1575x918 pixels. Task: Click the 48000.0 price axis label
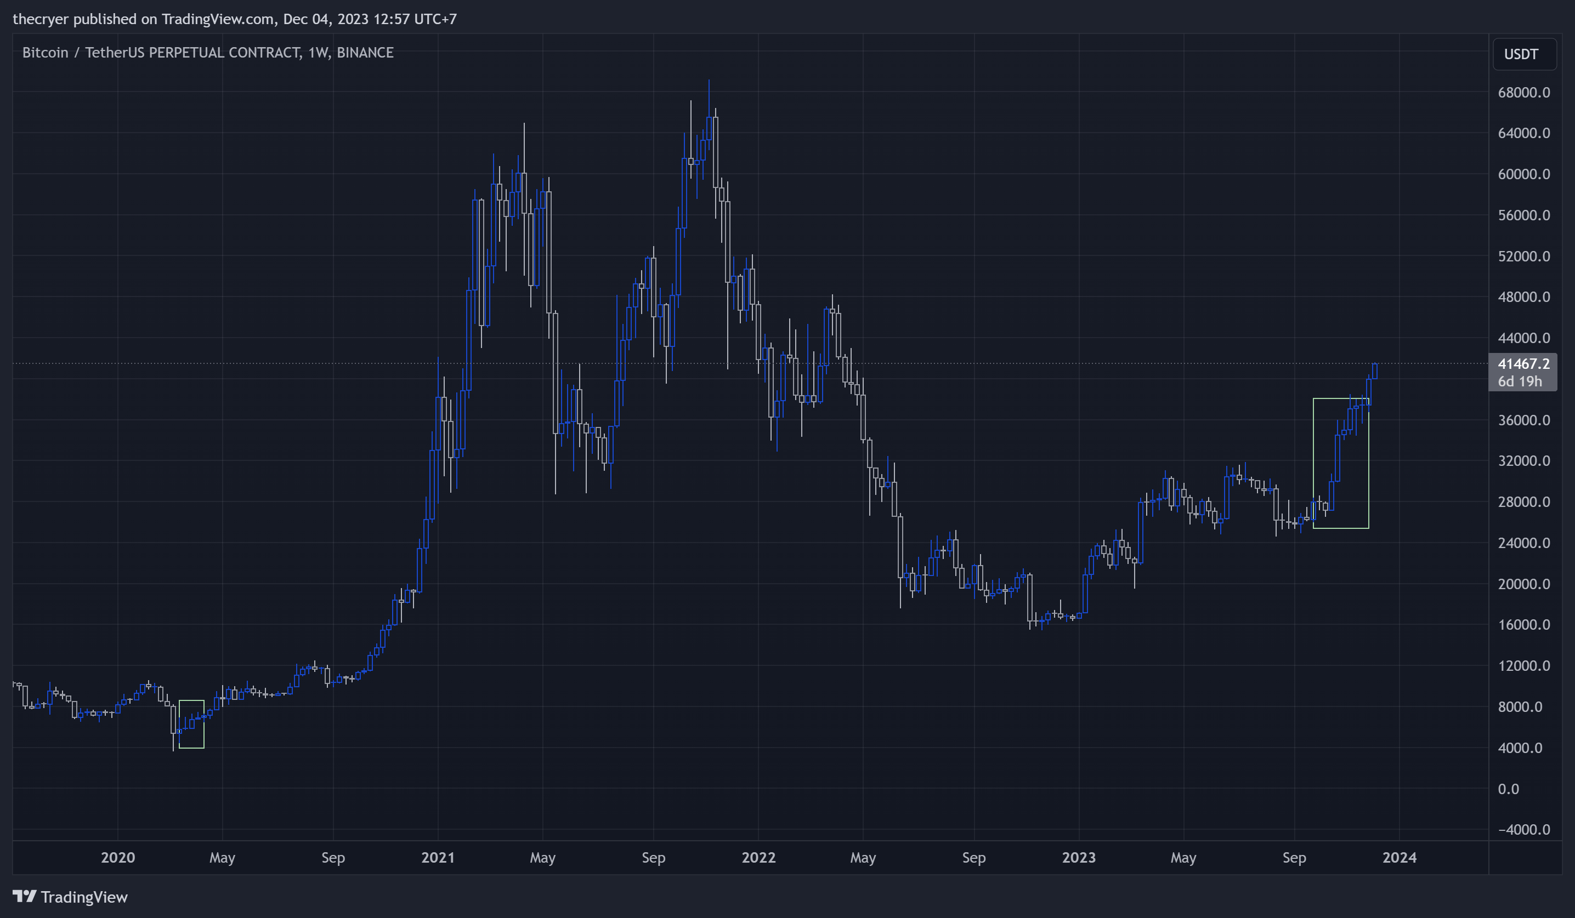point(1524,297)
